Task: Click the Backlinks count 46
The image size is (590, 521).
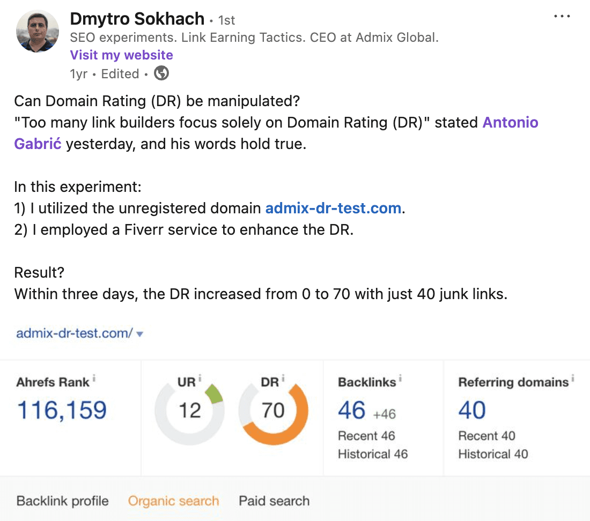Action: [351, 410]
